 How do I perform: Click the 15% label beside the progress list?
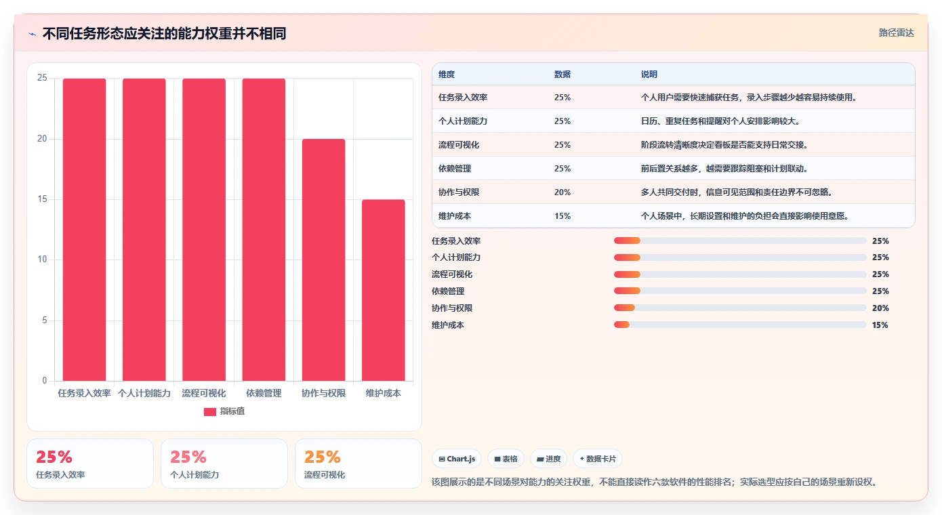880,325
